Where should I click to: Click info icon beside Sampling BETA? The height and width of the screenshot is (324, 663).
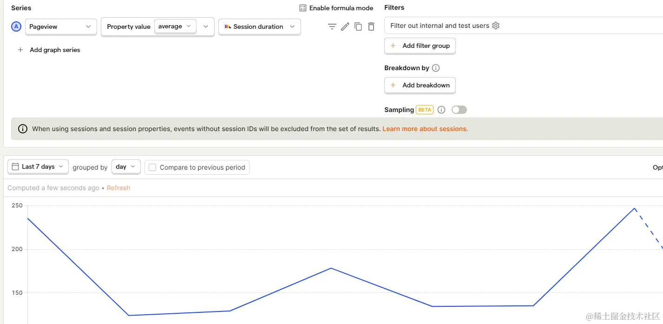coord(441,110)
